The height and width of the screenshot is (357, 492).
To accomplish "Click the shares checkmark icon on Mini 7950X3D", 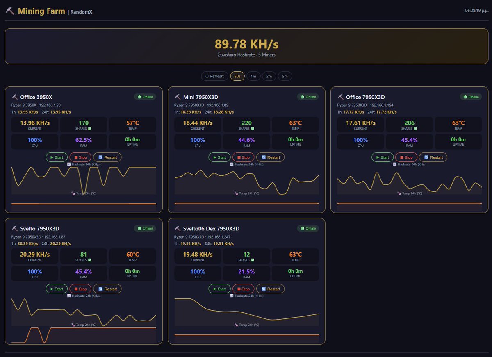I will pos(253,129).
